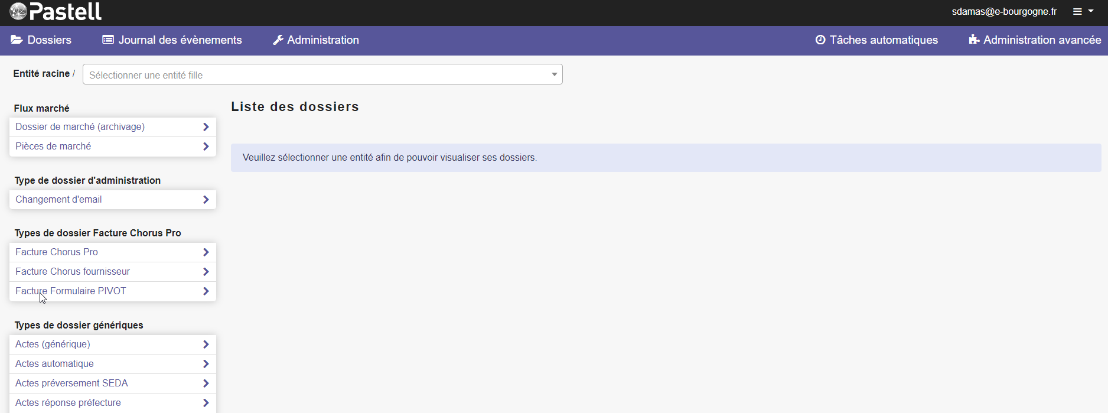Image resolution: width=1108 pixels, height=413 pixels.
Task: Click the Entité racine breadcrumb
Action: [x=41, y=74]
